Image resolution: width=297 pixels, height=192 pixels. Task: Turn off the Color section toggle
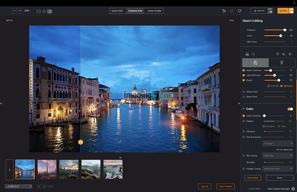290,109
